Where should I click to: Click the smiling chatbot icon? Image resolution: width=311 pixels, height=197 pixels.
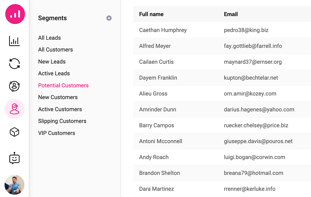[x=14, y=158]
